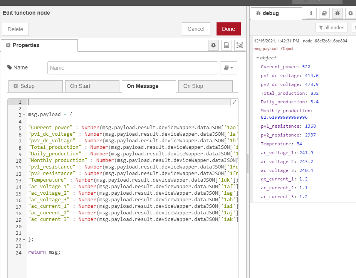Select the Properties tab
356x278 pixels.
pos(39,45)
